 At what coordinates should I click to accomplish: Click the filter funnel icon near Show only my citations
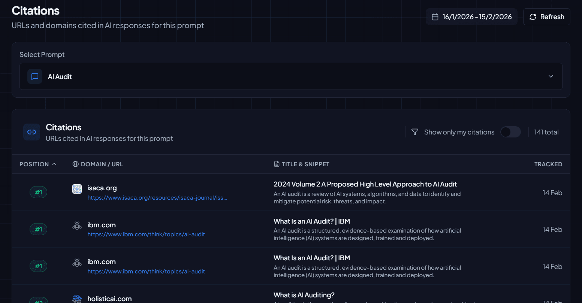(414, 132)
